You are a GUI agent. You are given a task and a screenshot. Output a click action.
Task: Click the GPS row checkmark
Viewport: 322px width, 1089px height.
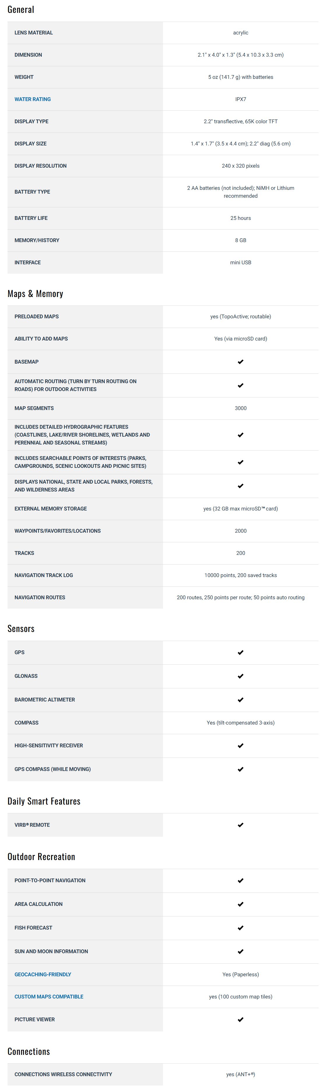tap(241, 652)
